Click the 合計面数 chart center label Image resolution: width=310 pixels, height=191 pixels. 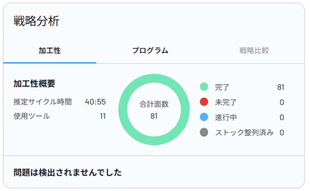(x=154, y=104)
